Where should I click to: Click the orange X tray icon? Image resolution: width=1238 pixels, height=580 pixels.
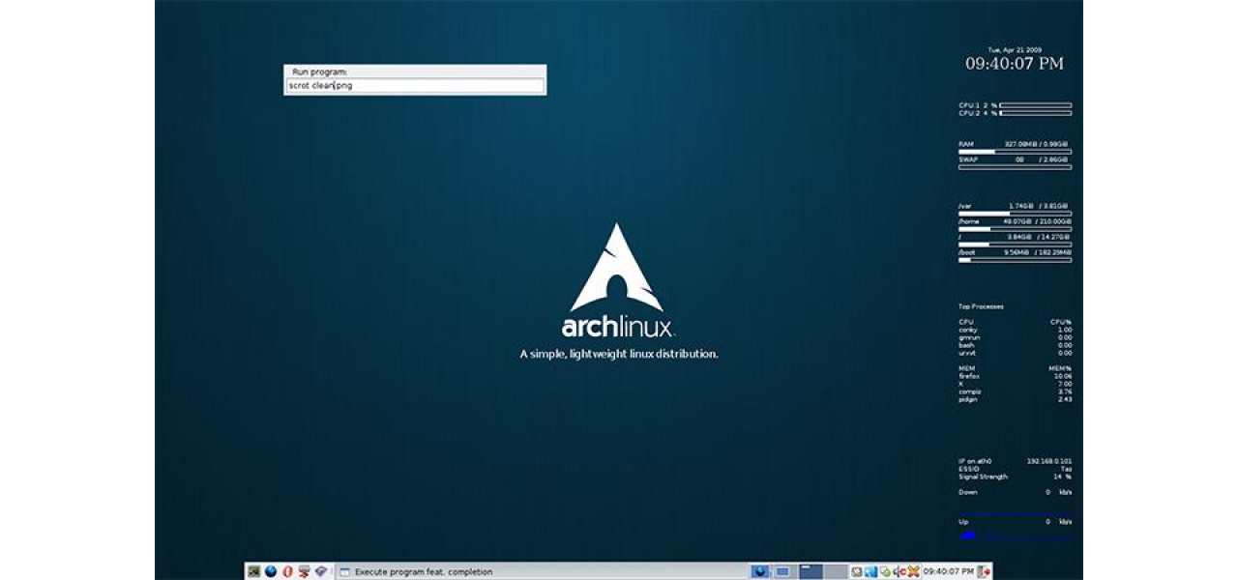913,571
